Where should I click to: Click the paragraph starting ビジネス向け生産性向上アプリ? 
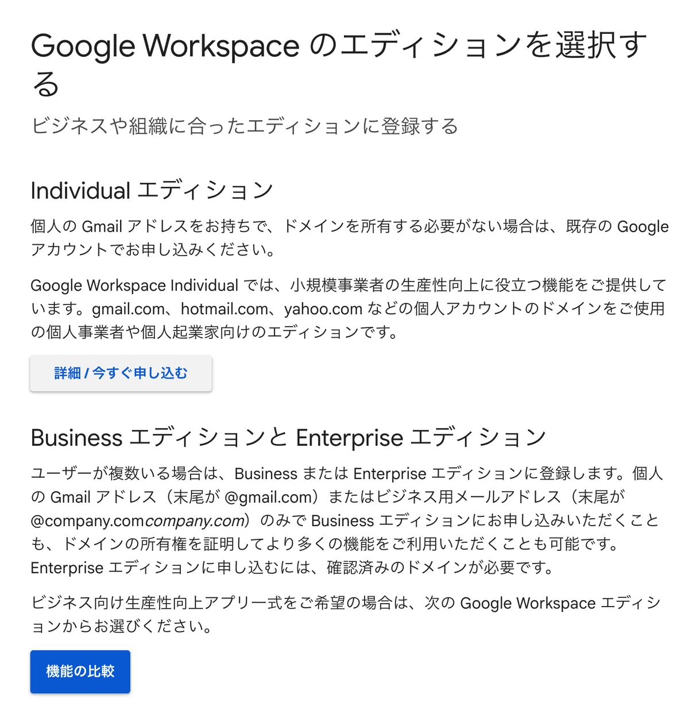346,615
